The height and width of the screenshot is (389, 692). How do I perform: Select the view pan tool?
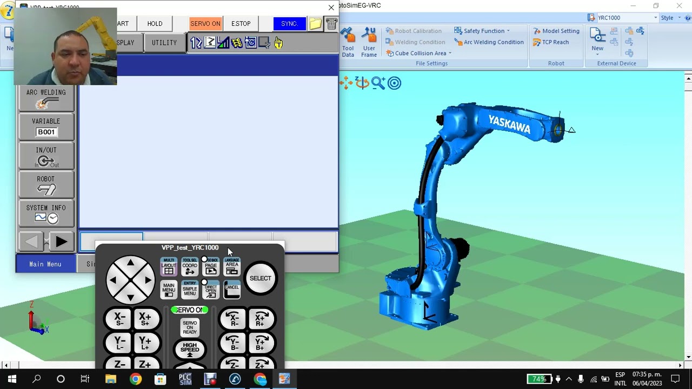(346, 83)
